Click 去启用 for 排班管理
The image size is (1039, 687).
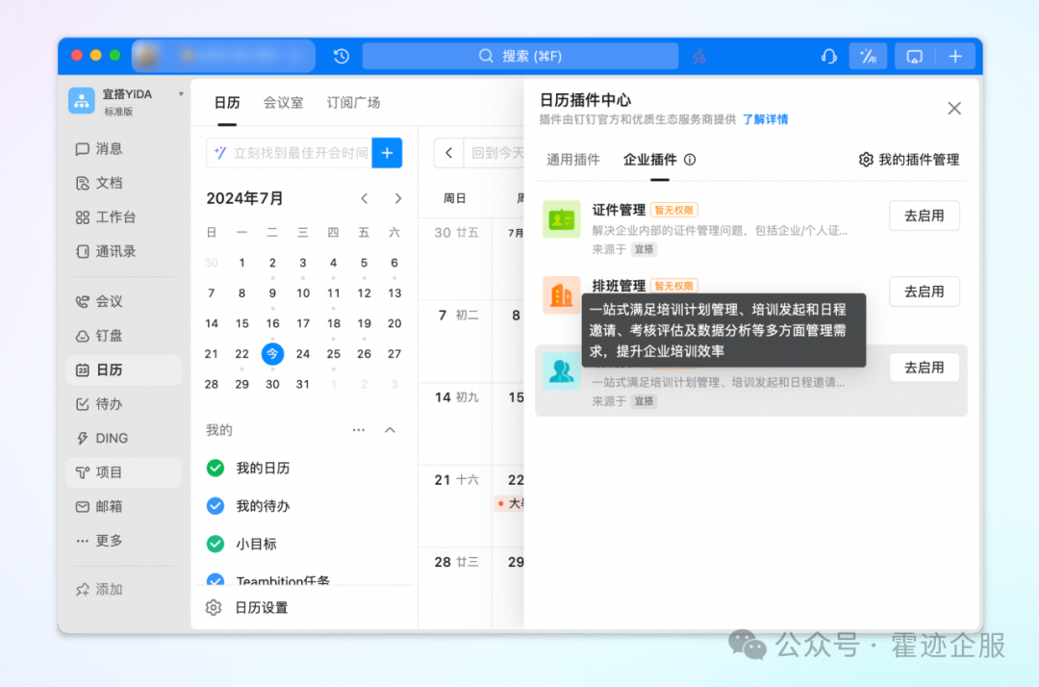click(924, 292)
